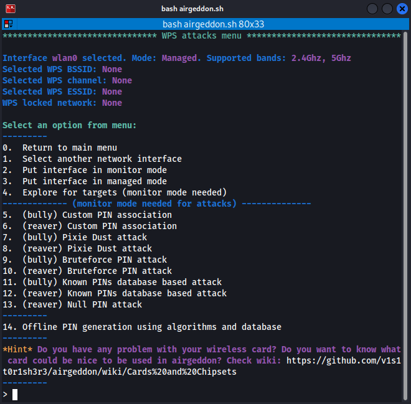
Task: Open the terminator layout grid icon
Action: click(8, 24)
